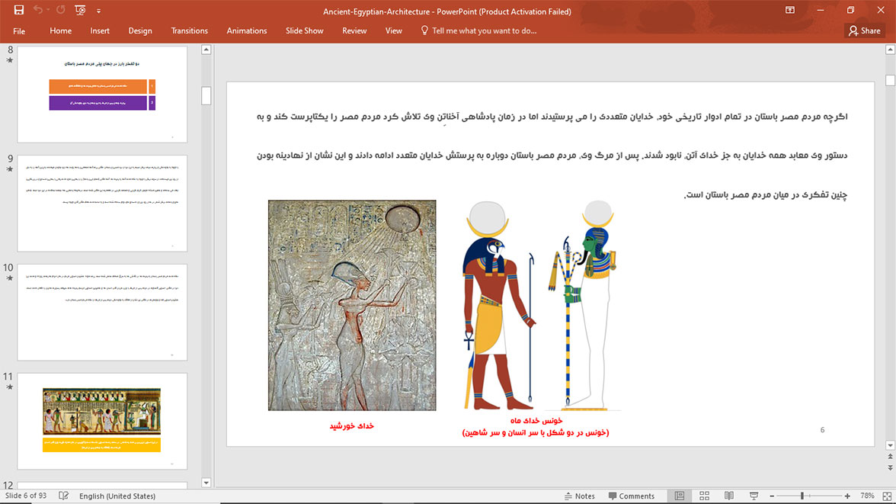Viewport: 896px width, 504px height.
Task: Switch to Slide Sorter view
Action: point(704,496)
